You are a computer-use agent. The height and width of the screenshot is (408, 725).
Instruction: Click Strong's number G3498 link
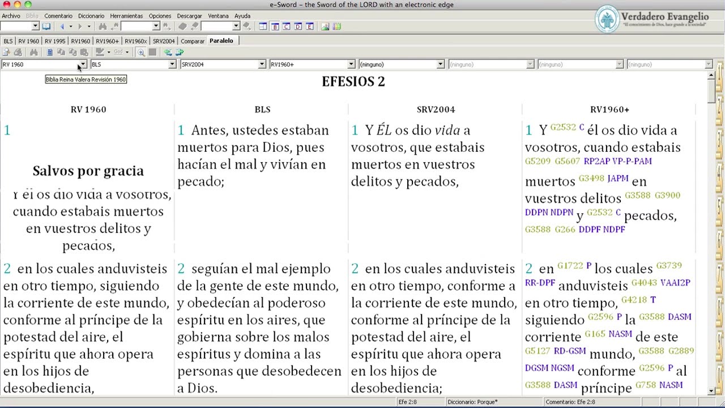[x=591, y=178]
